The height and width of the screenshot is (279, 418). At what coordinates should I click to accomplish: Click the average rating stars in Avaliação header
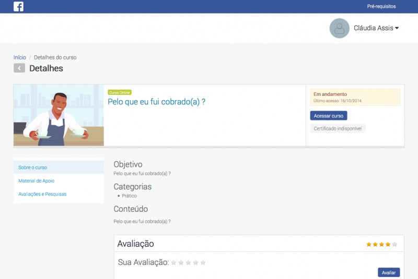[381, 244]
